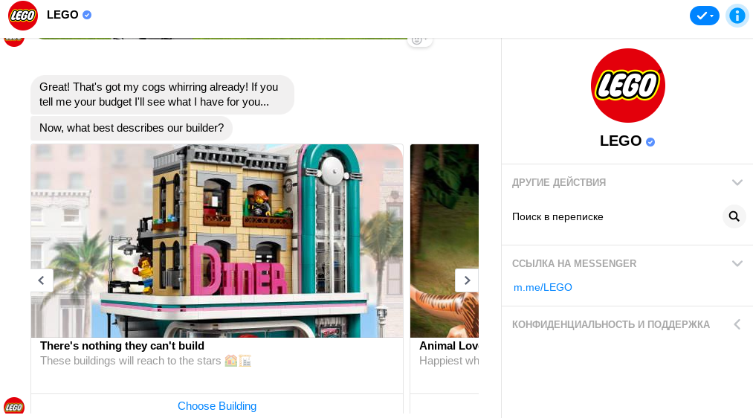Open the Animal Lovers card image

coord(445,241)
